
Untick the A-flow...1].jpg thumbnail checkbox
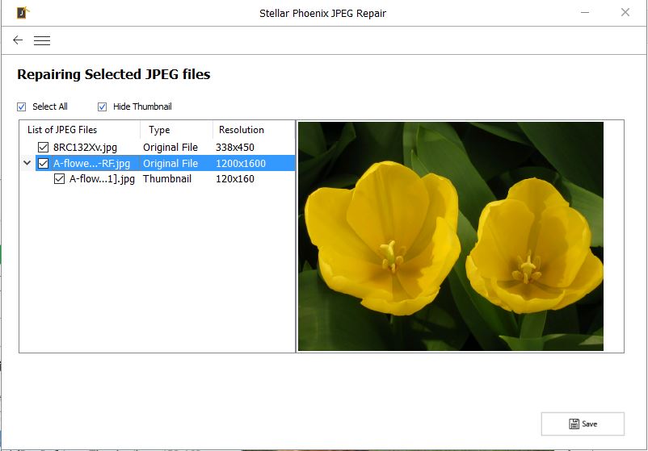point(59,179)
